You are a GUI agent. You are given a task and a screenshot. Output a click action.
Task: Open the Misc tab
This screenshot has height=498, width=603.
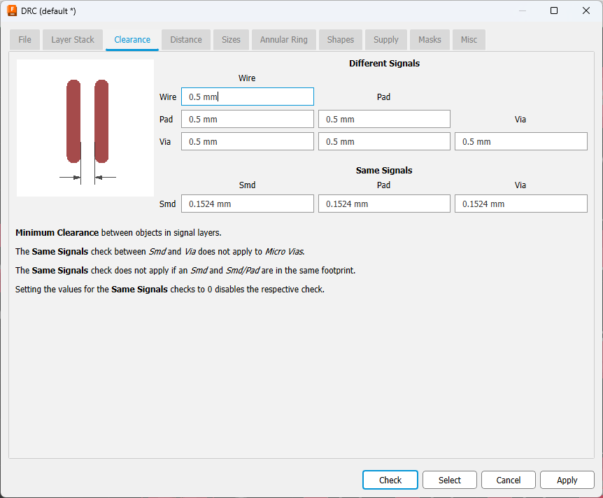[469, 40]
